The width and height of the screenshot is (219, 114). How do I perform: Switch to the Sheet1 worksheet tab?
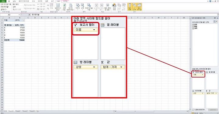(x=18, y=111)
